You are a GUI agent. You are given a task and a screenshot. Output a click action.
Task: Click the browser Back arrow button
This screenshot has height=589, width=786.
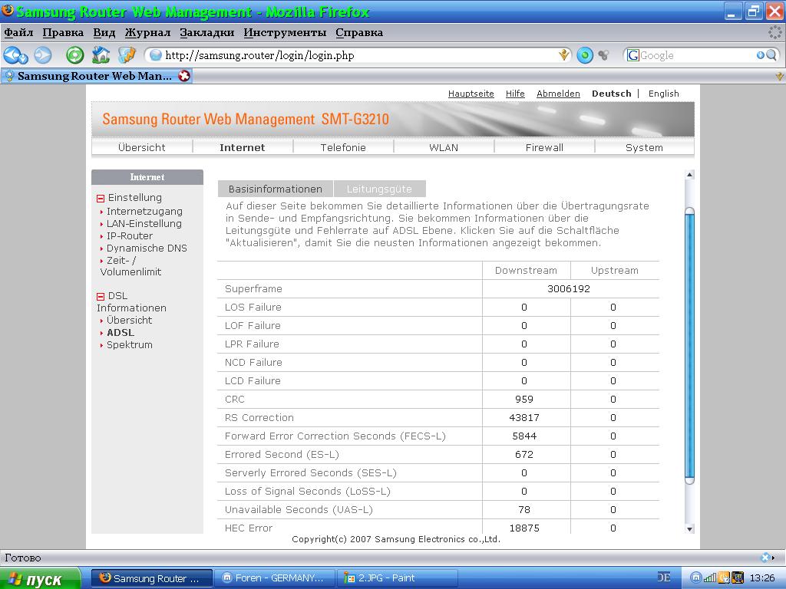click(x=13, y=55)
